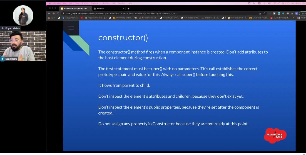Close the New Tab tab
The image size is (306, 155).
pos(123,9)
